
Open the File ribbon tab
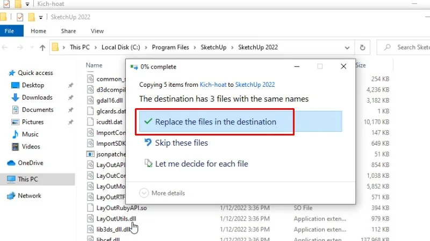(x=10, y=31)
